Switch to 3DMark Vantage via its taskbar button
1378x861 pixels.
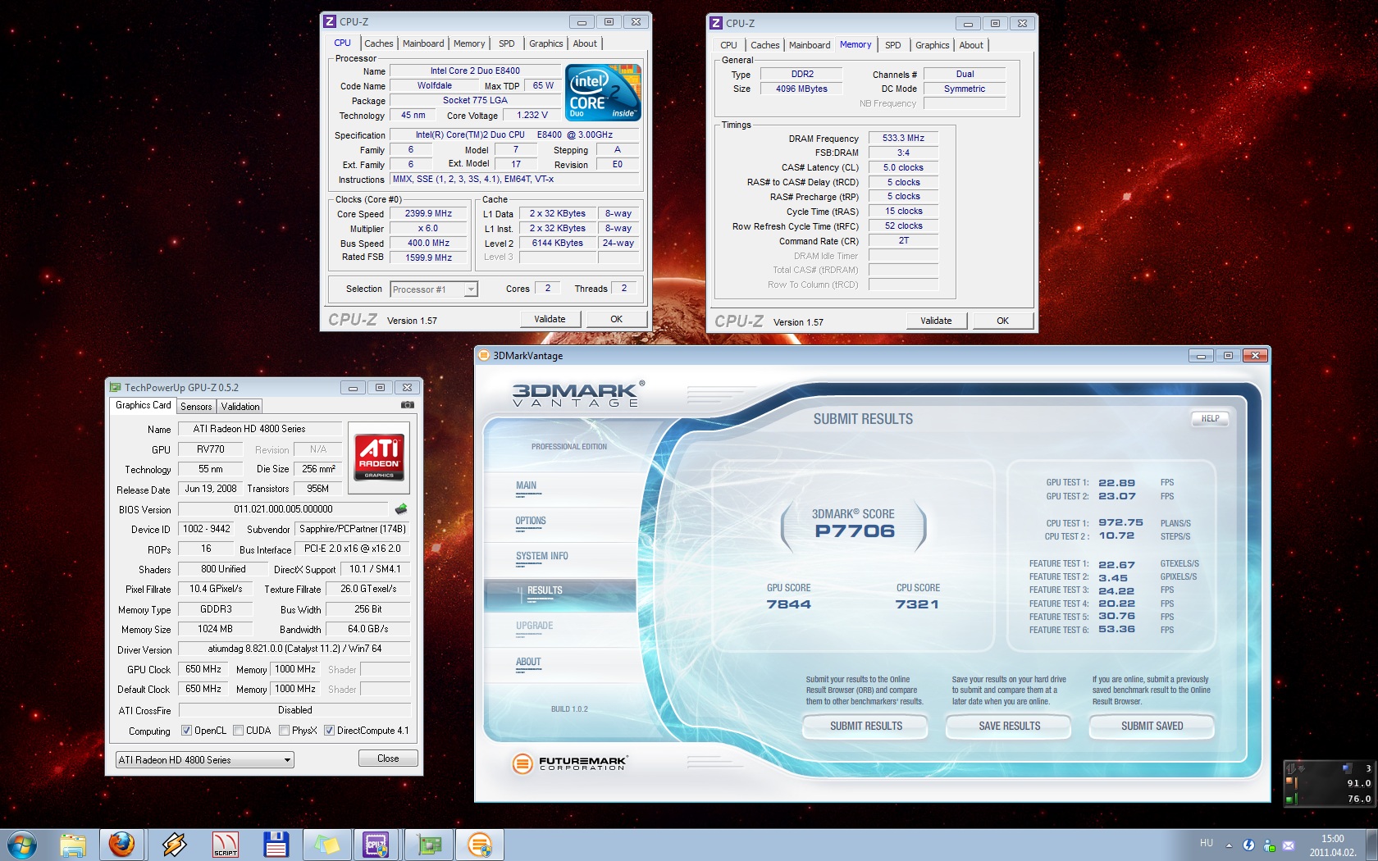pos(480,845)
